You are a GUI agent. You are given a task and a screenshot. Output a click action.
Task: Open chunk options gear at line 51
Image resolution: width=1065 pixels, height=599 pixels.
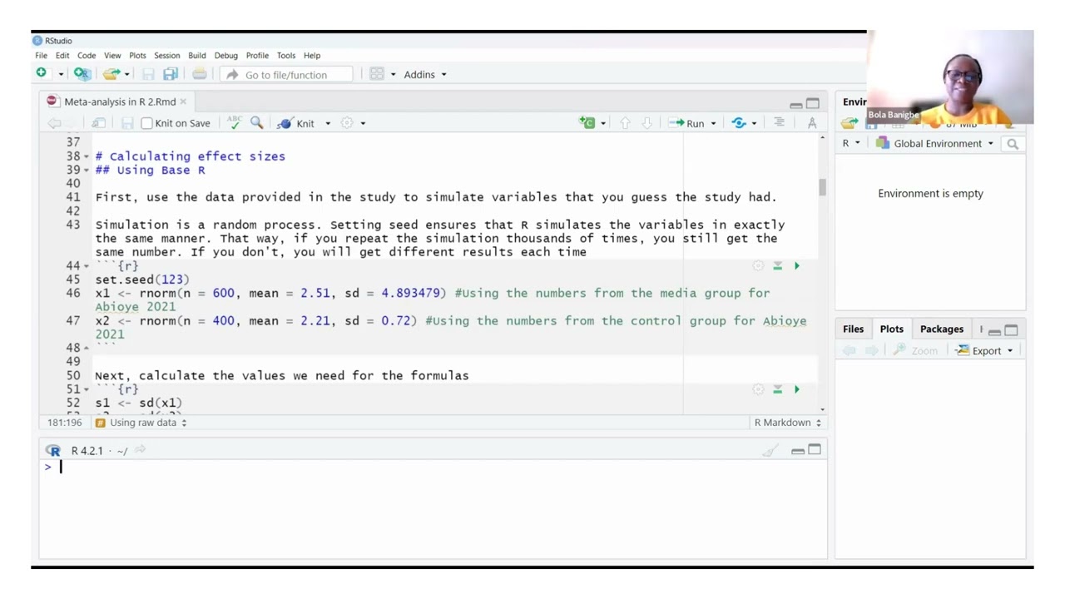758,389
